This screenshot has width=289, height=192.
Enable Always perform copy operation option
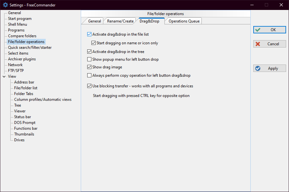[89, 76]
